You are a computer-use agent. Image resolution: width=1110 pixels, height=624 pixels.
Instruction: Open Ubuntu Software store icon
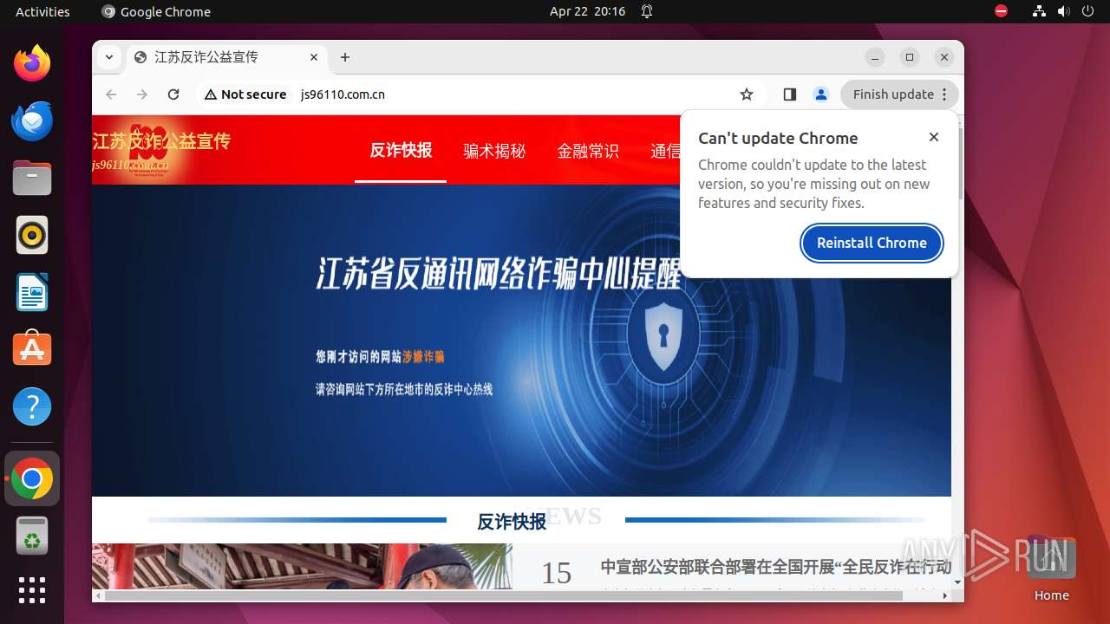pos(32,349)
